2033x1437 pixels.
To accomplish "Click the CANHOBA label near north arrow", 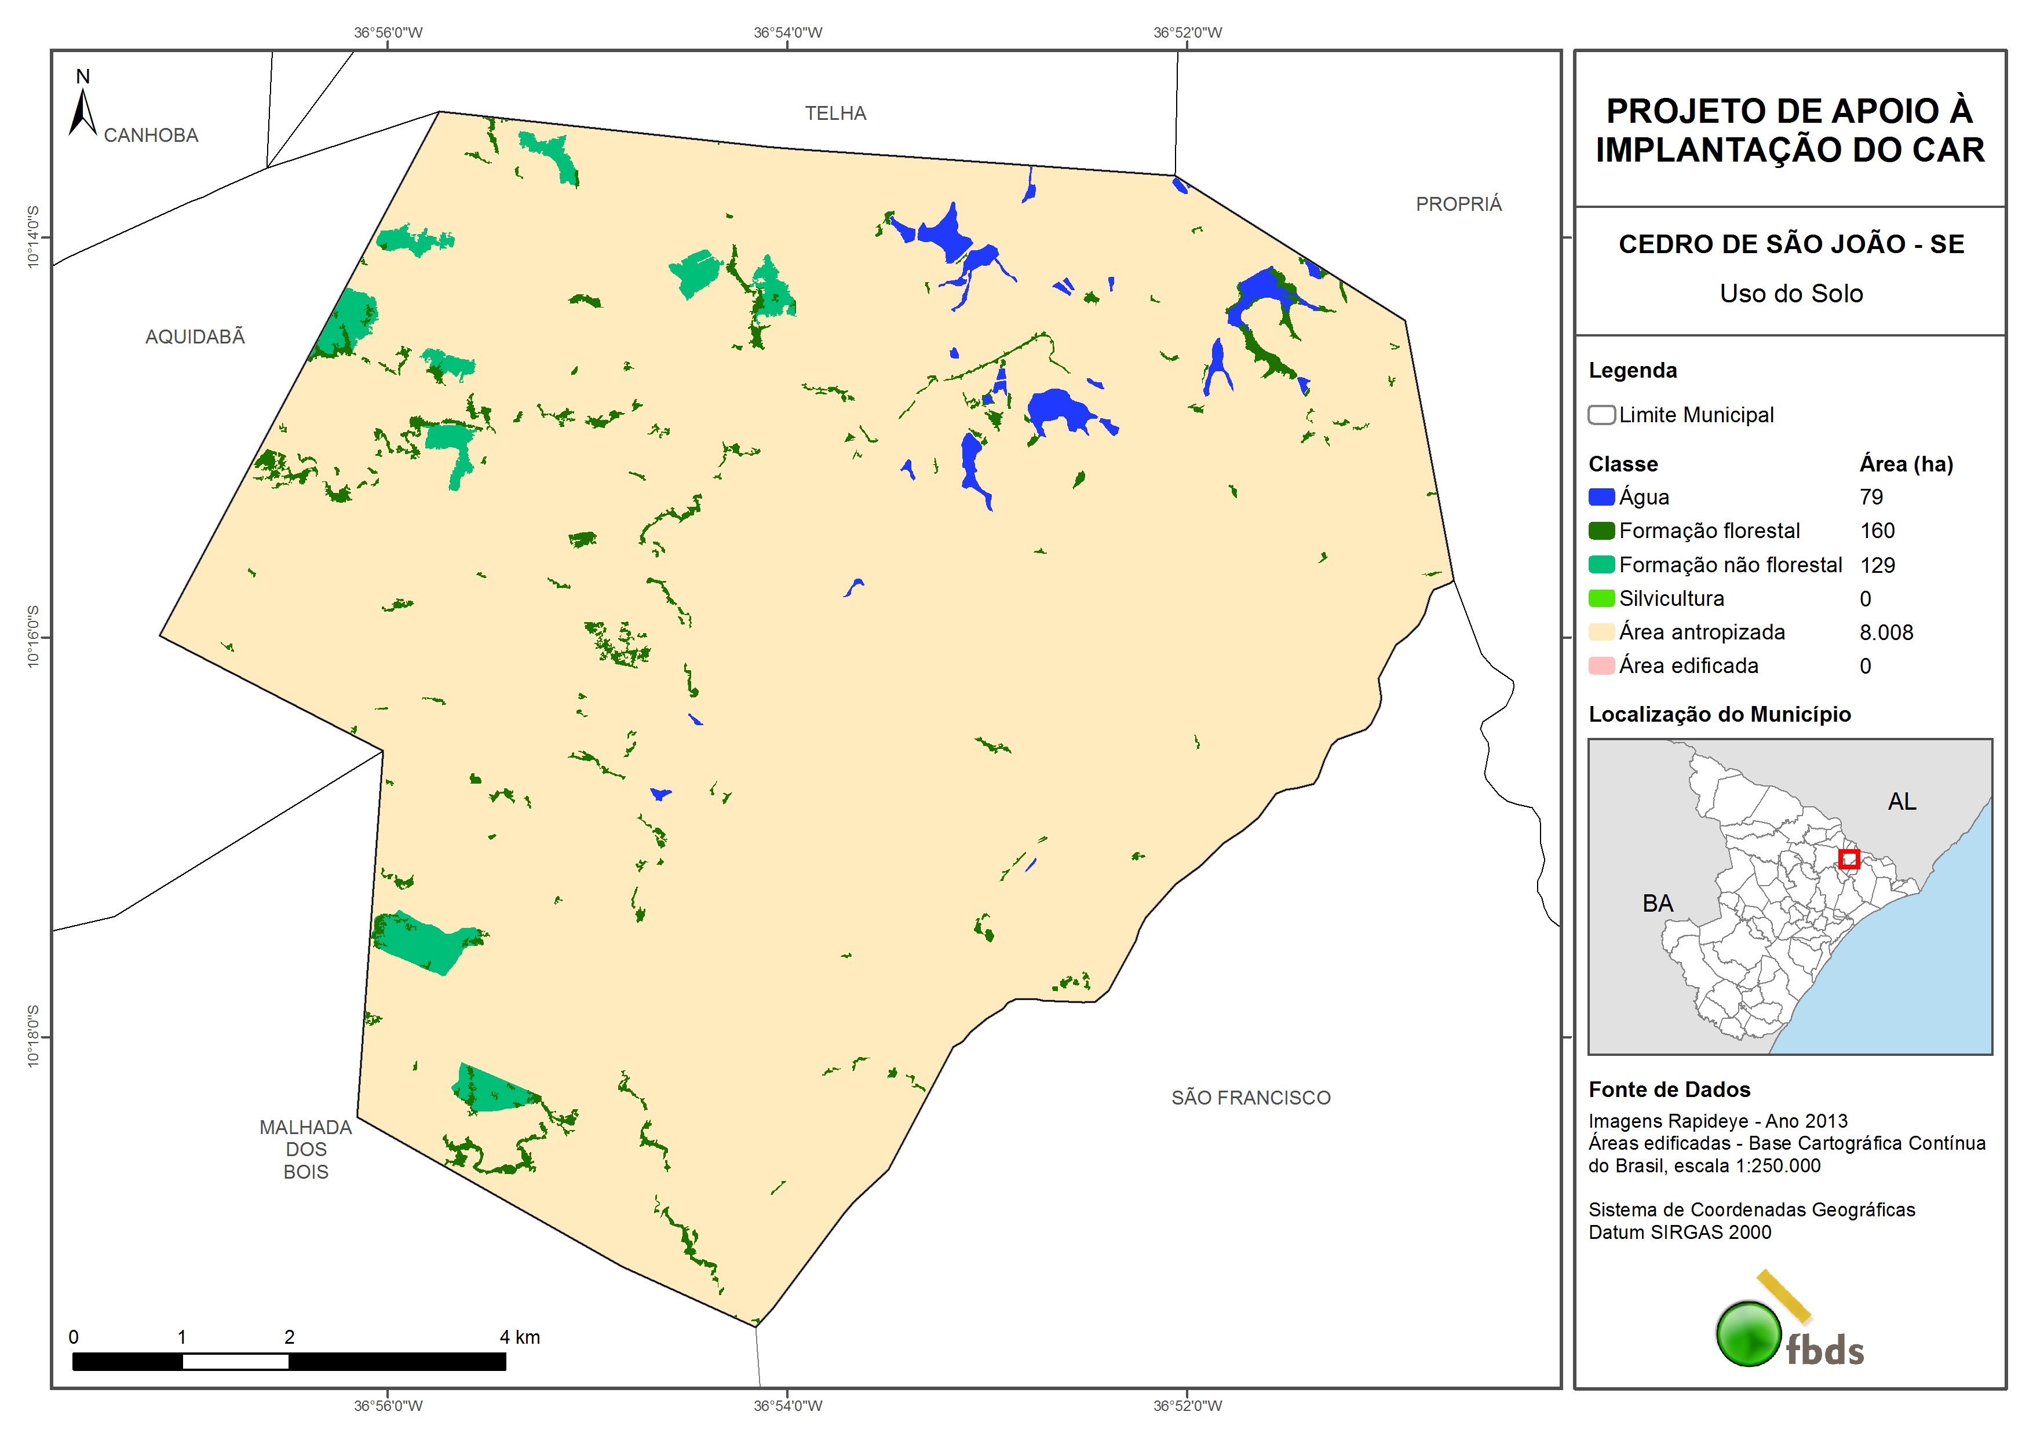I will click(151, 136).
